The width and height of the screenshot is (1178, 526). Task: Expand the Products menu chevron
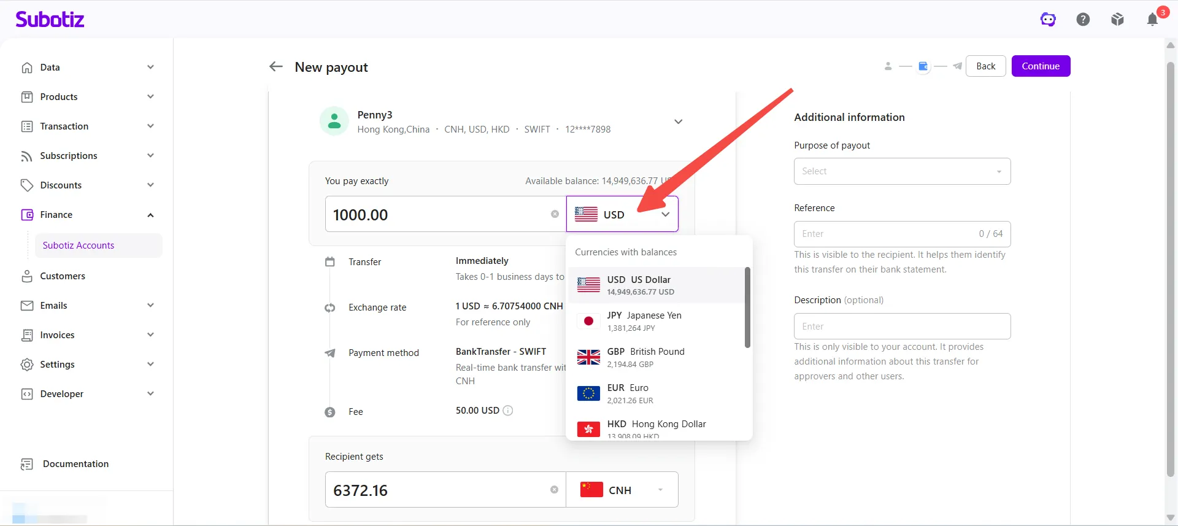(x=150, y=96)
